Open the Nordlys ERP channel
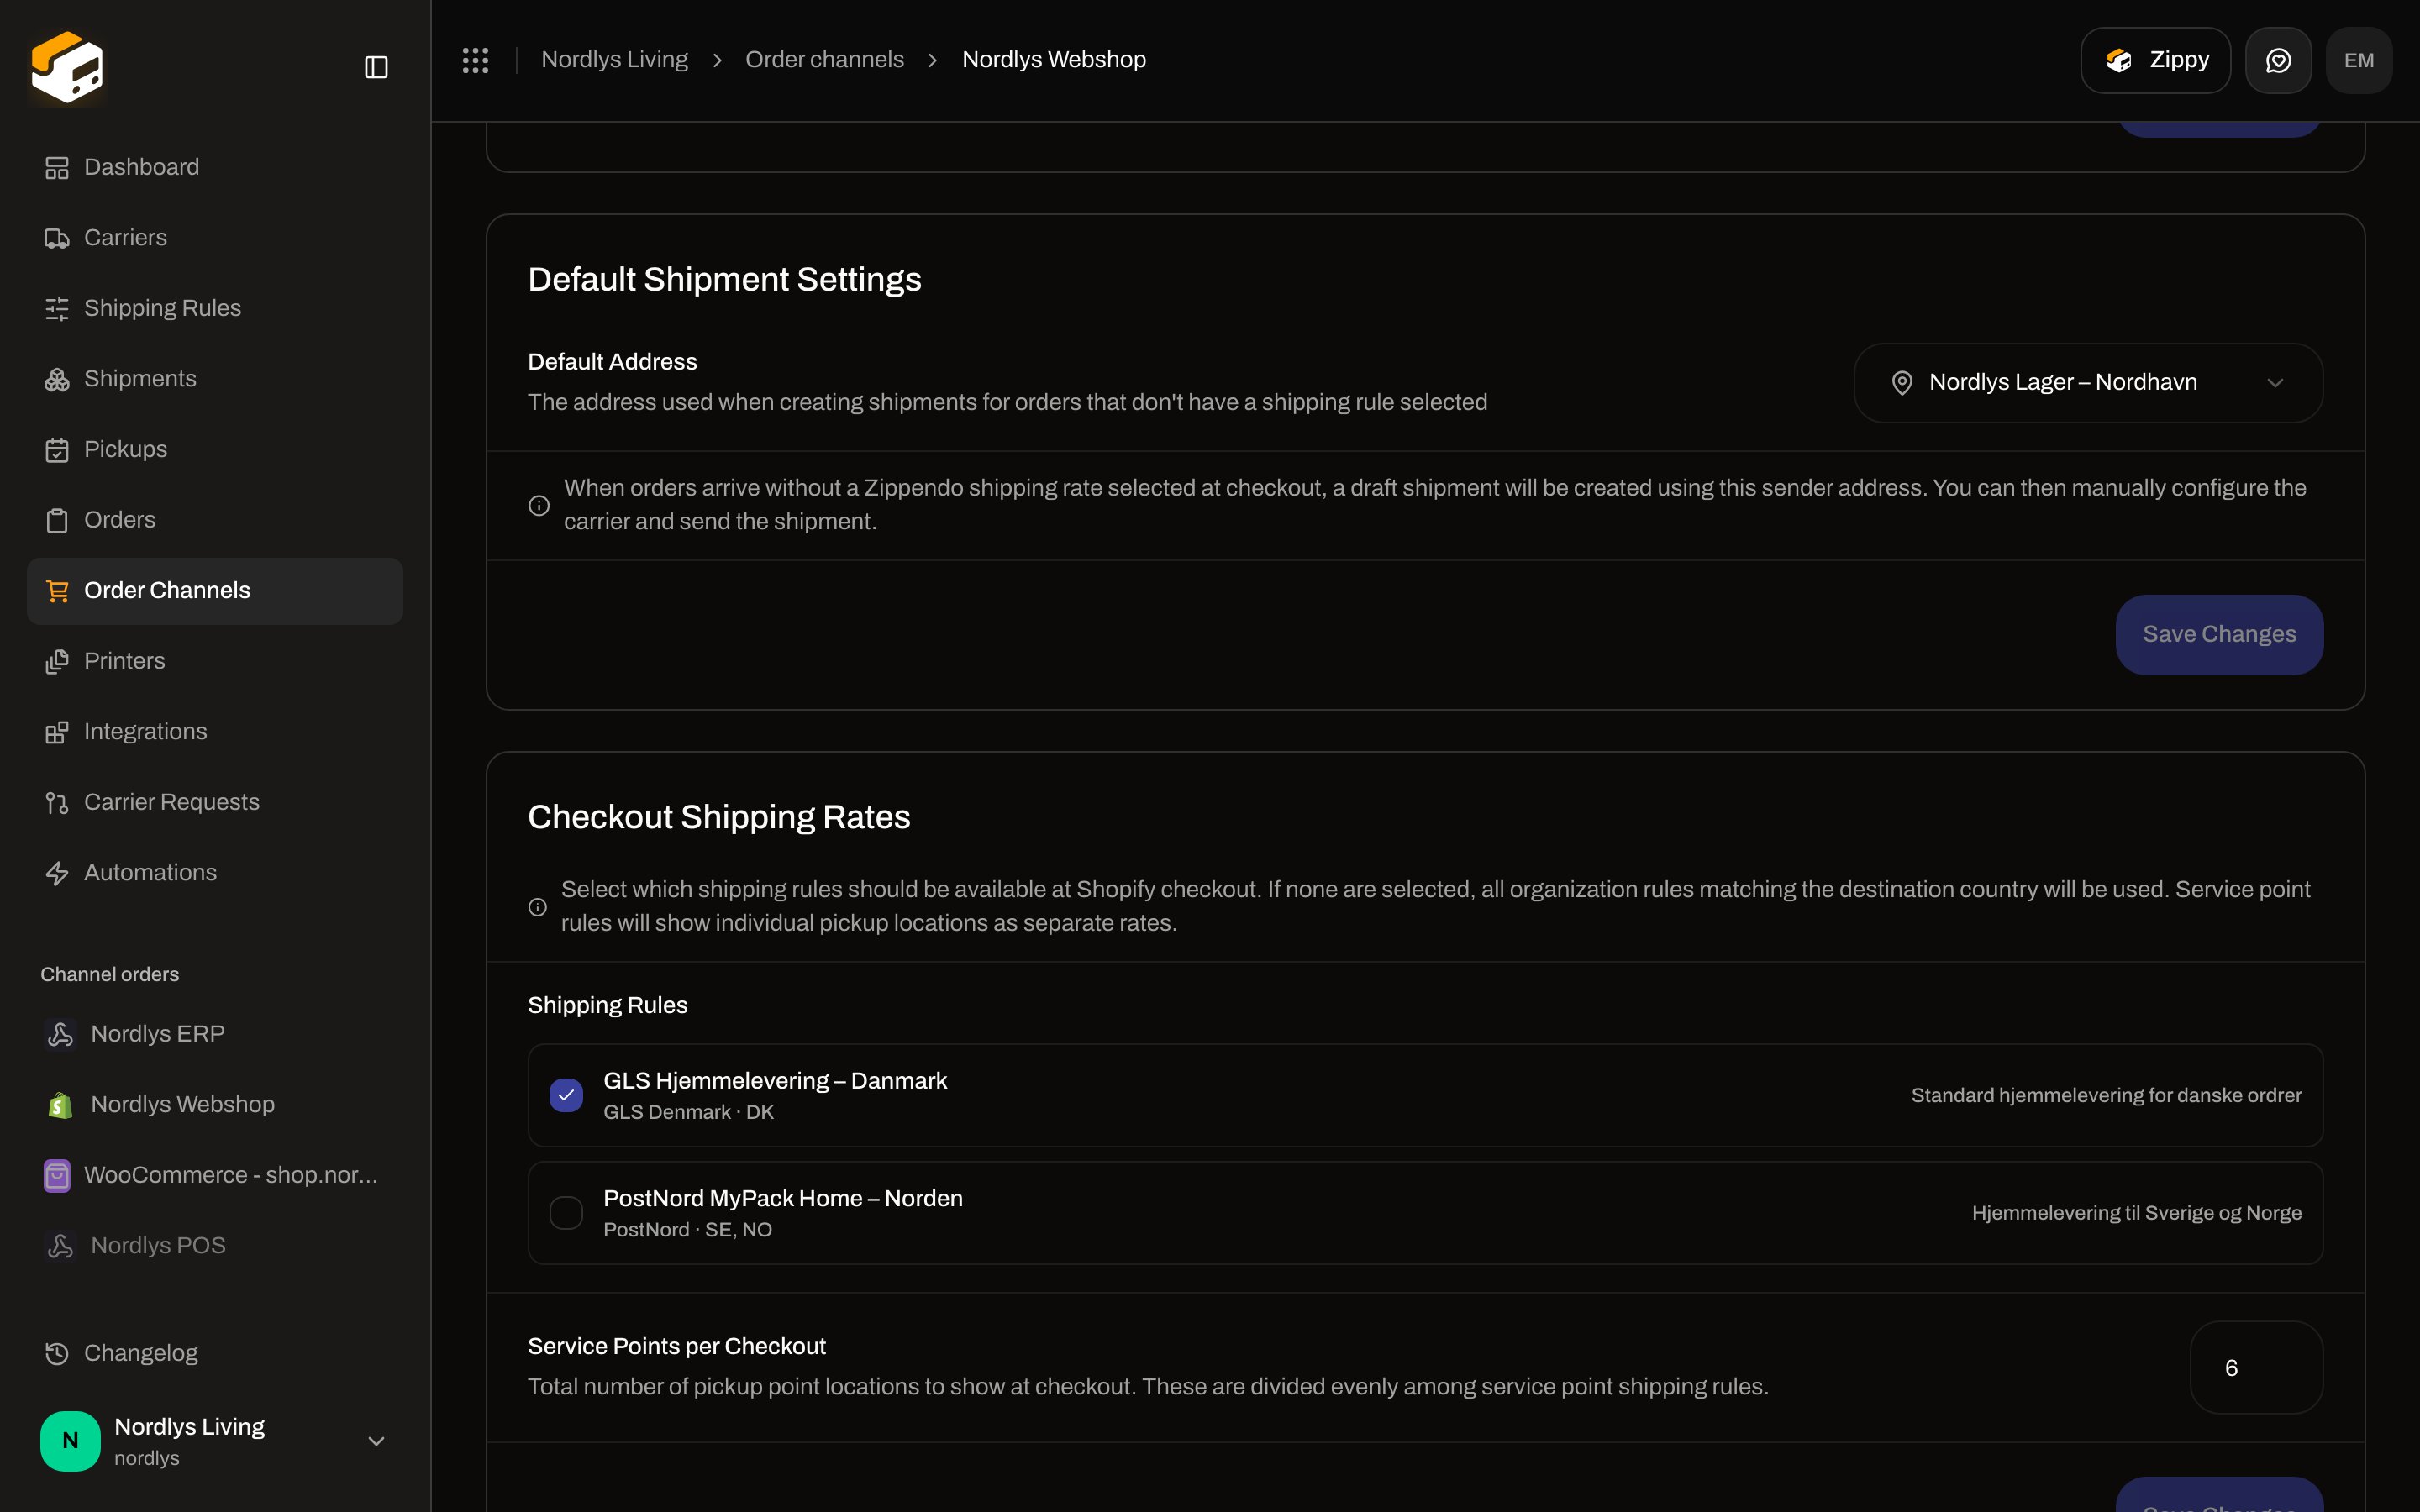 (215, 1033)
